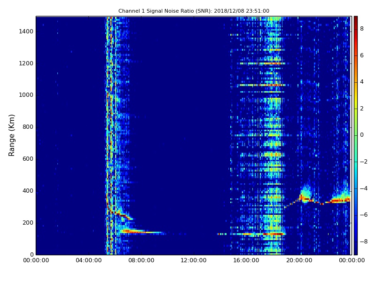Click the red horizontal streak at 1060 km range
This screenshot has width=376, height=282.
coord(263,85)
